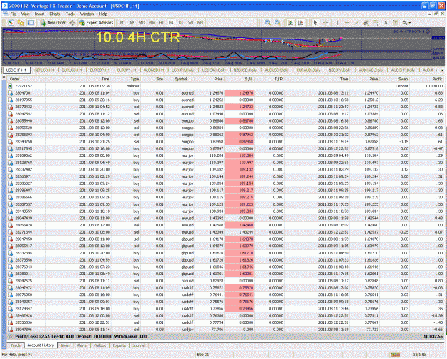
Task: Click the New Order button
Action: [x=54, y=22]
